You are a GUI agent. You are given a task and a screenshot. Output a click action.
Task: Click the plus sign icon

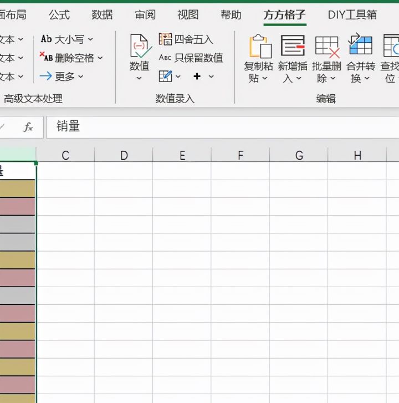coord(197,76)
